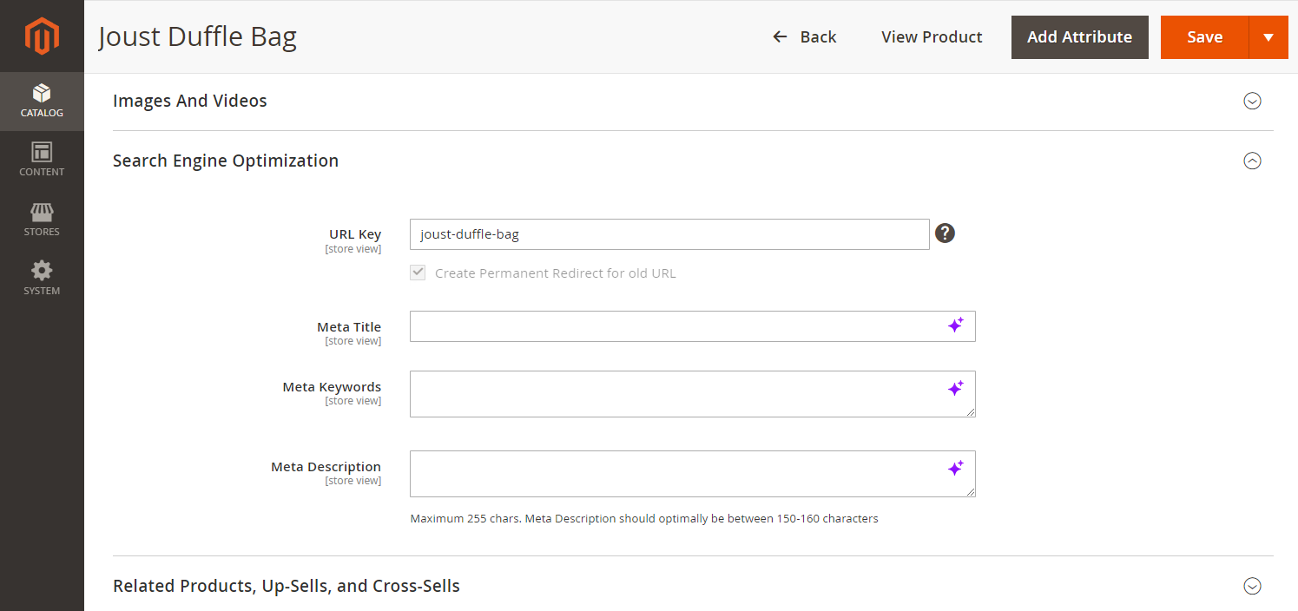This screenshot has height=611, width=1298.
Task: Open the Content sidebar menu
Action: [42, 161]
